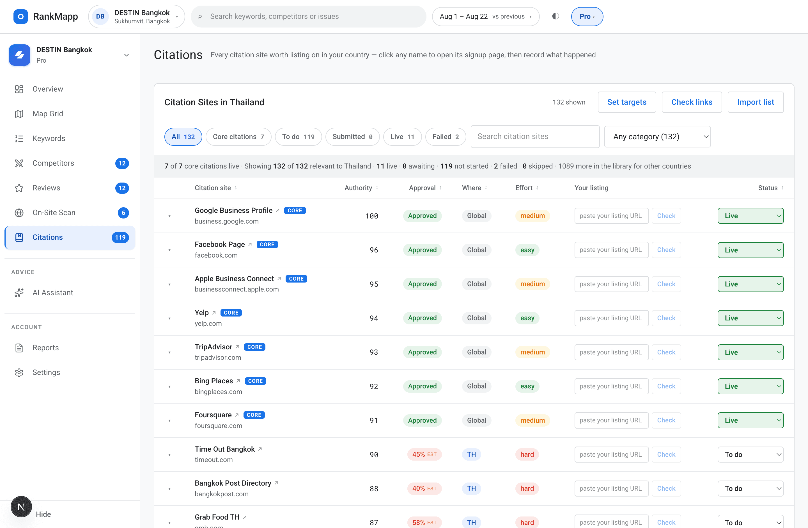Open Google Business Profile external link arrow

pos(277,210)
